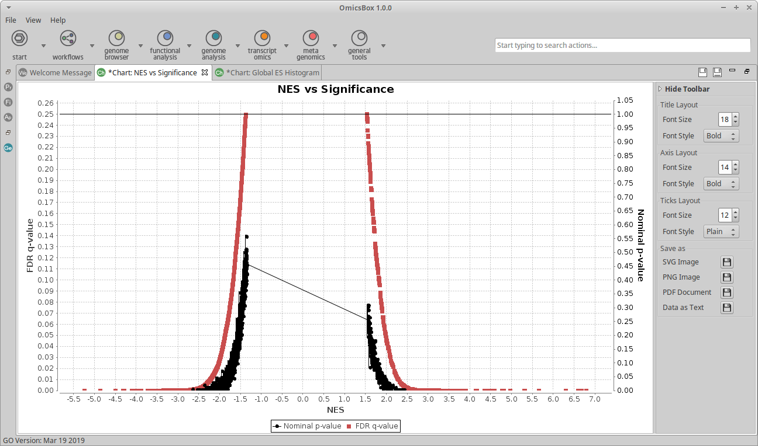Save chart as SVG Image
The image size is (758, 446).
pyautogui.click(x=726, y=262)
